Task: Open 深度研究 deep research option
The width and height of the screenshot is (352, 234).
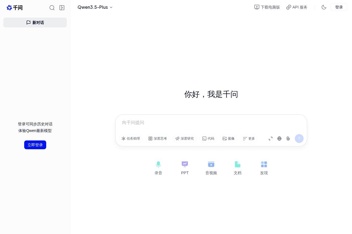Action: click(x=185, y=139)
